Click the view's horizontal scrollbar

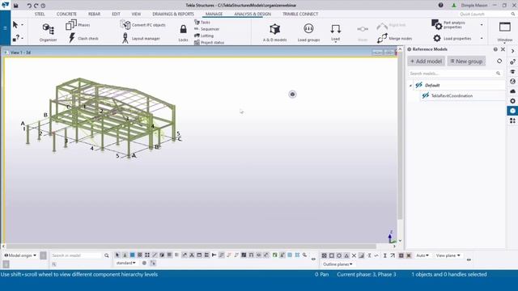point(191,246)
